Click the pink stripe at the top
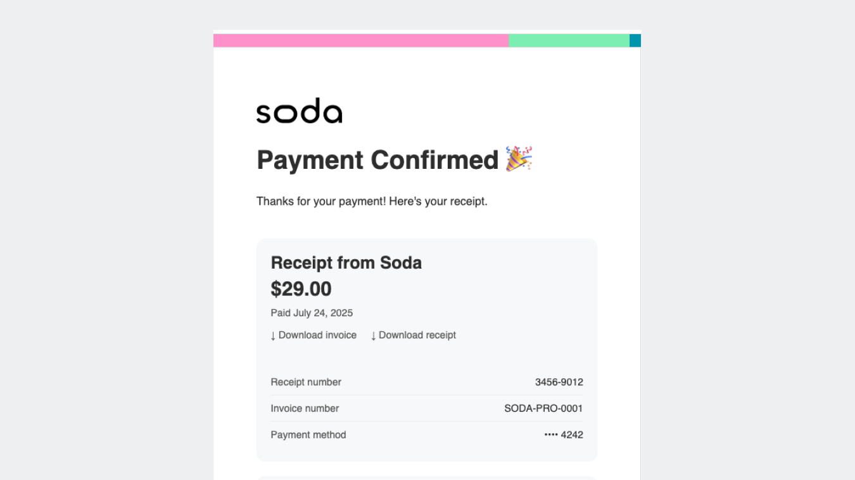855x480 pixels. click(361, 40)
